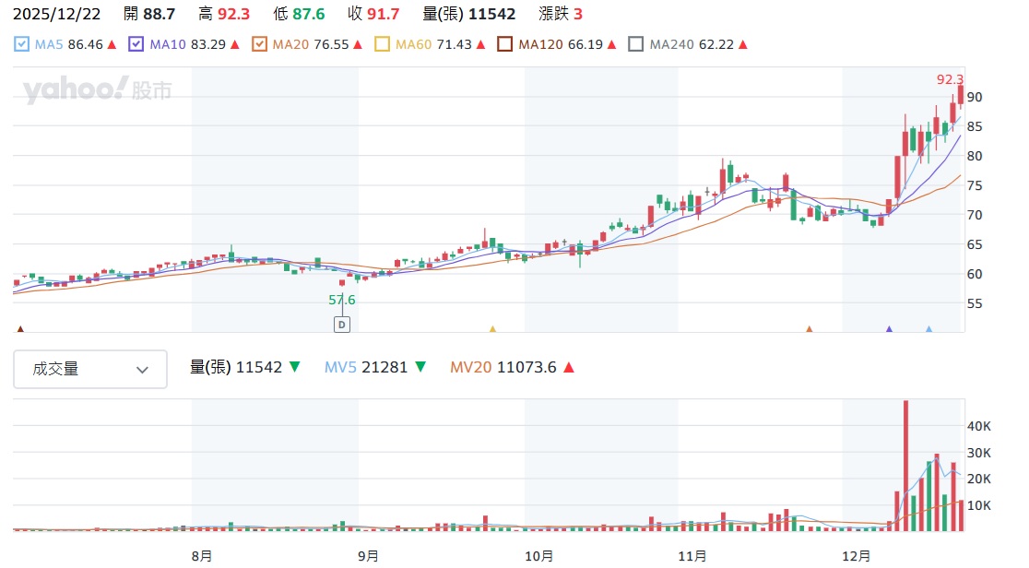
Task: Click the 57.6 low price label
Action: [341, 300]
